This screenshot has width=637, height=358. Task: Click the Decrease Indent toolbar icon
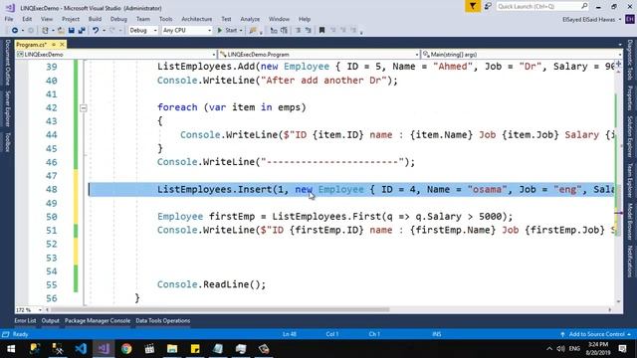298,31
